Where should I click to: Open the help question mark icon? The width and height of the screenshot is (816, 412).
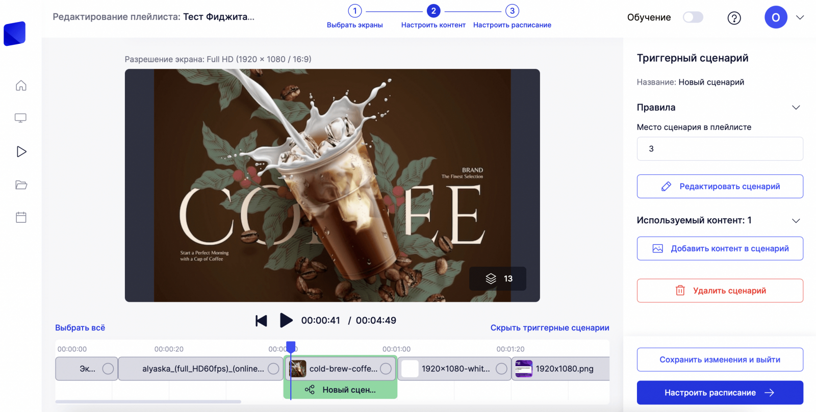(734, 18)
